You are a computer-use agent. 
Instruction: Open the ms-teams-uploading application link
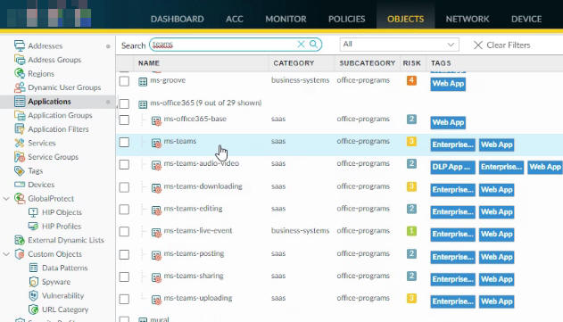pos(198,298)
